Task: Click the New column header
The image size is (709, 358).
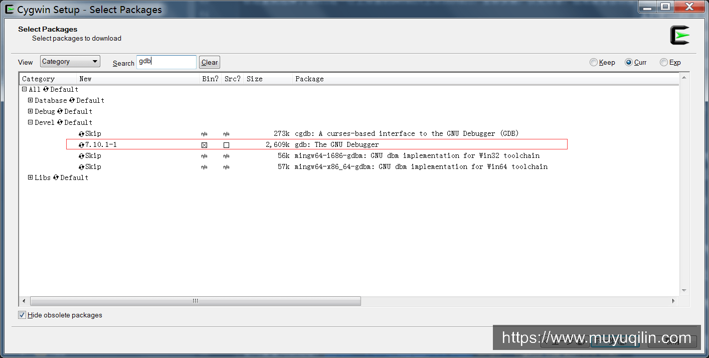Action: [138, 79]
